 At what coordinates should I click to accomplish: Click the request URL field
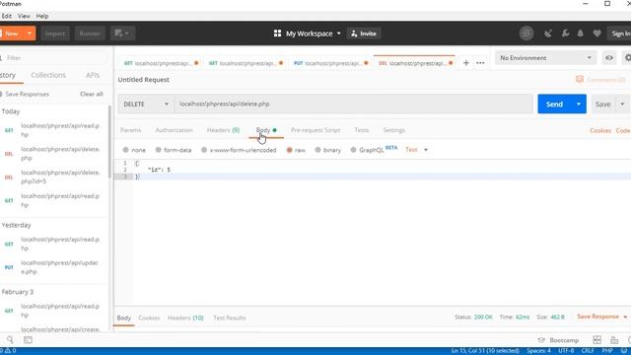353,105
